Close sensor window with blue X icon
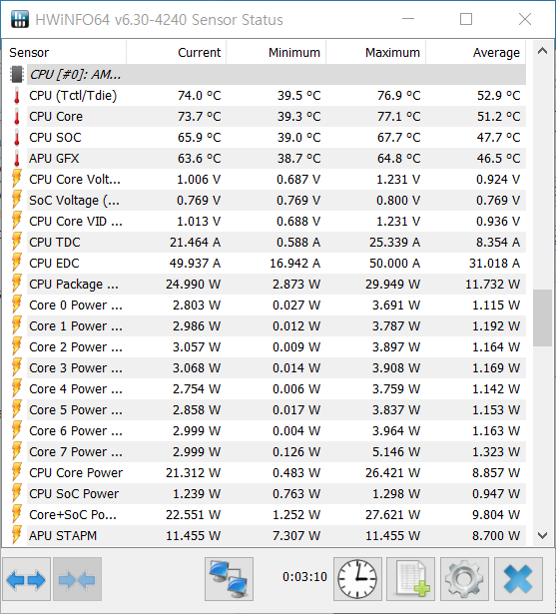This screenshot has width=556, height=614. 518,579
